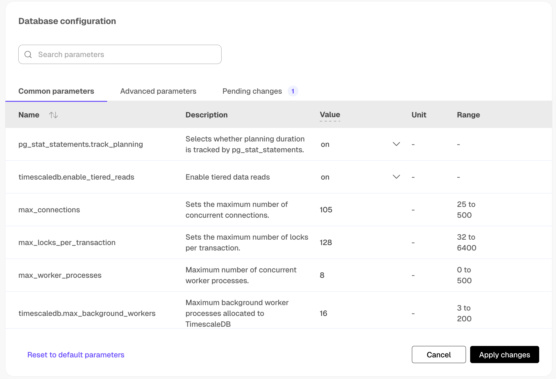Open the Pending changes tab

pos(252,91)
